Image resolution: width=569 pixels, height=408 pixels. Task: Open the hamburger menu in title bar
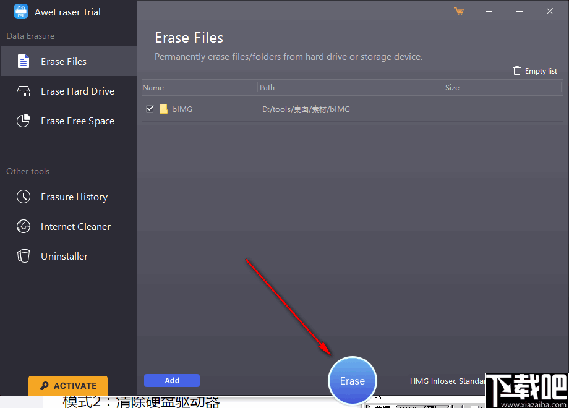point(489,12)
